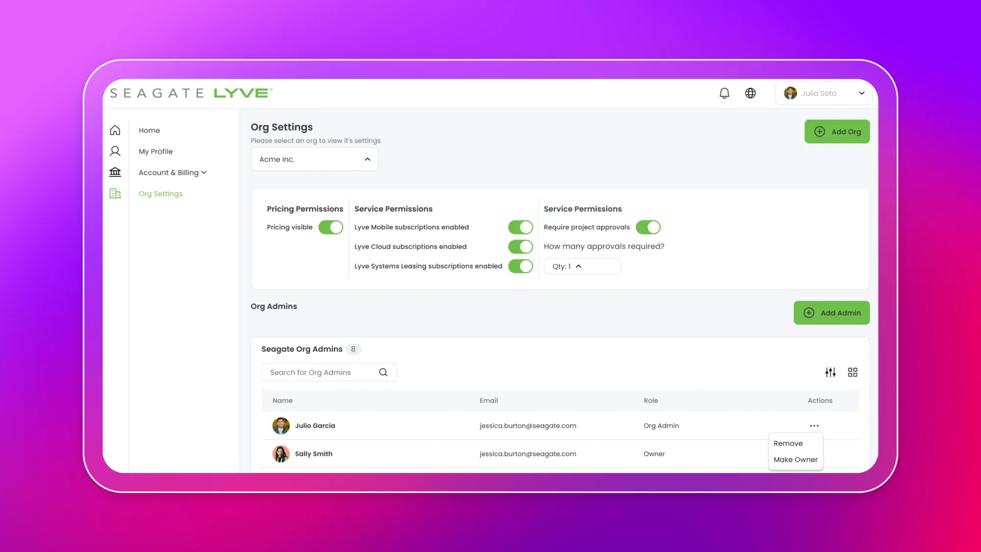Click the My Profile person icon
This screenshot has height=552, width=981.
115,151
